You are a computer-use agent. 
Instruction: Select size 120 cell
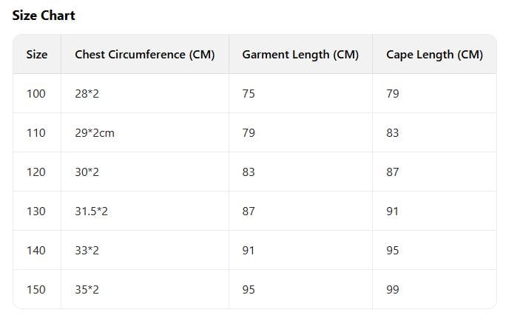coord(36,172)
